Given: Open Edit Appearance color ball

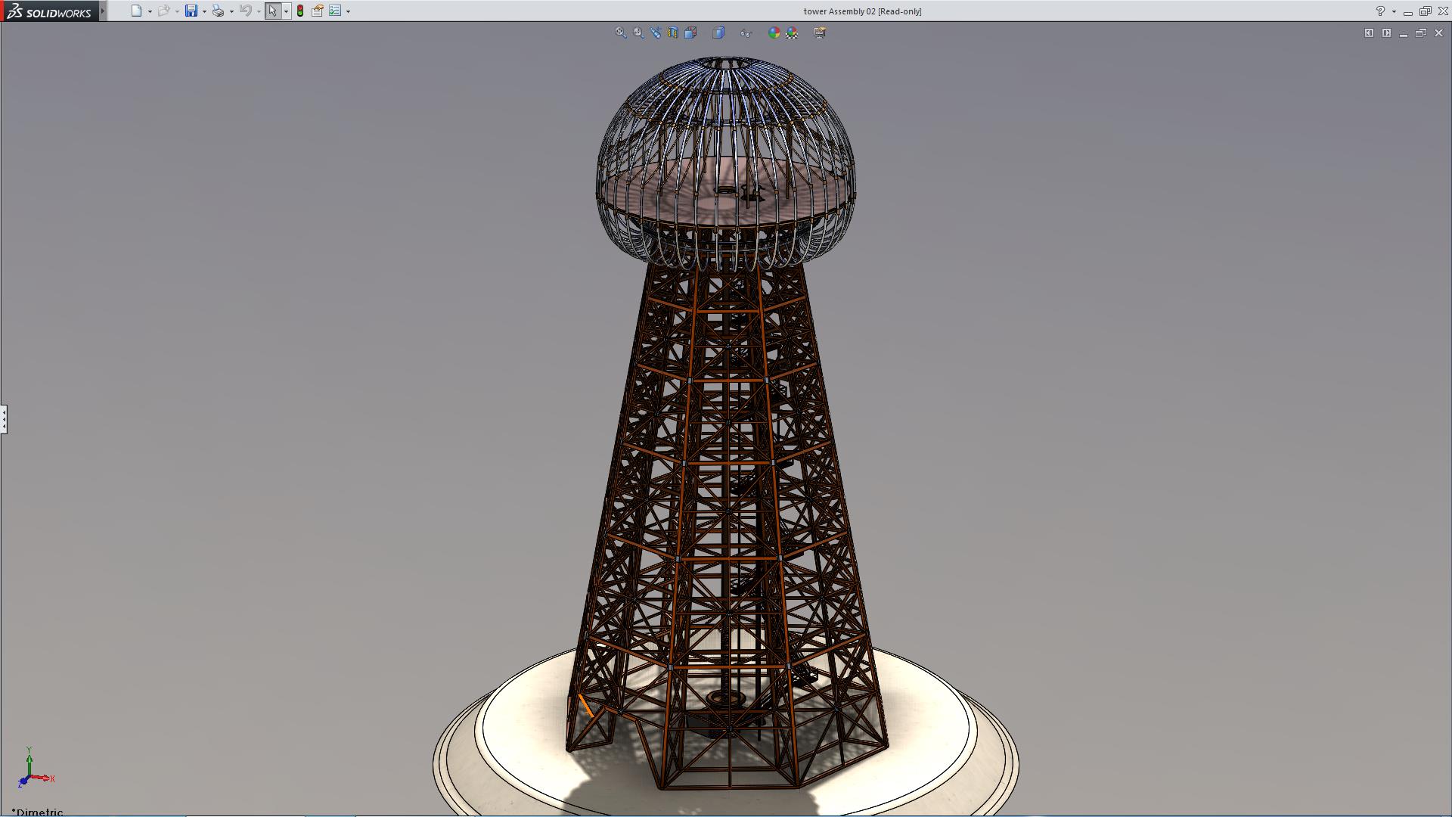Looking at the screenshot, I should coord(774,33).
